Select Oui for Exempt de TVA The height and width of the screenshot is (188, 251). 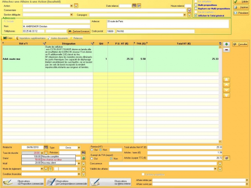pyautogui.click(x=92, y=159)
